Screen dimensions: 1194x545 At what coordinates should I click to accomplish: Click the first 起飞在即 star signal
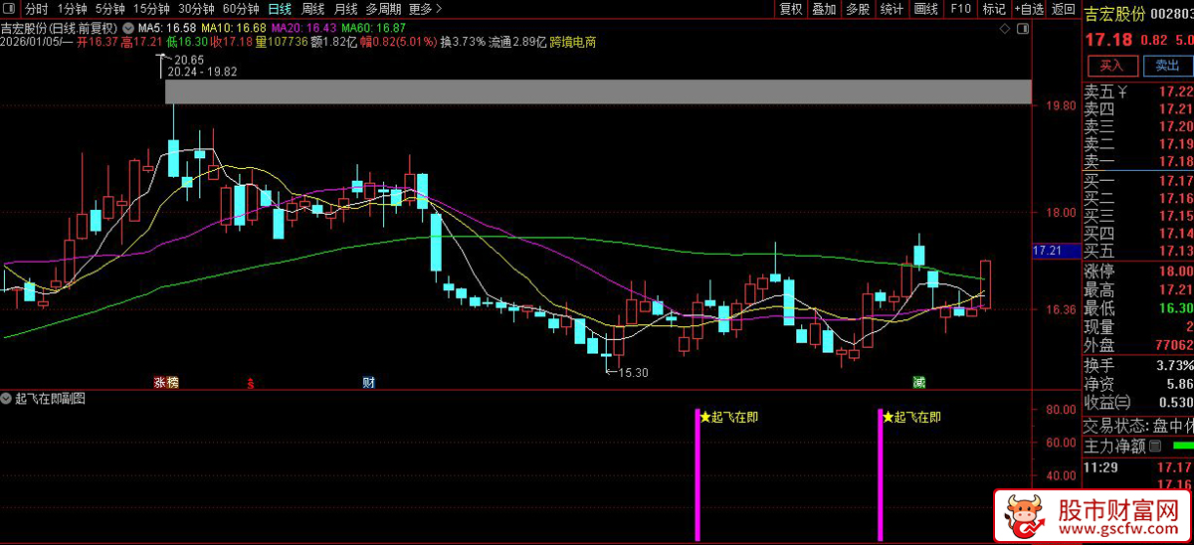coord(728,418)
